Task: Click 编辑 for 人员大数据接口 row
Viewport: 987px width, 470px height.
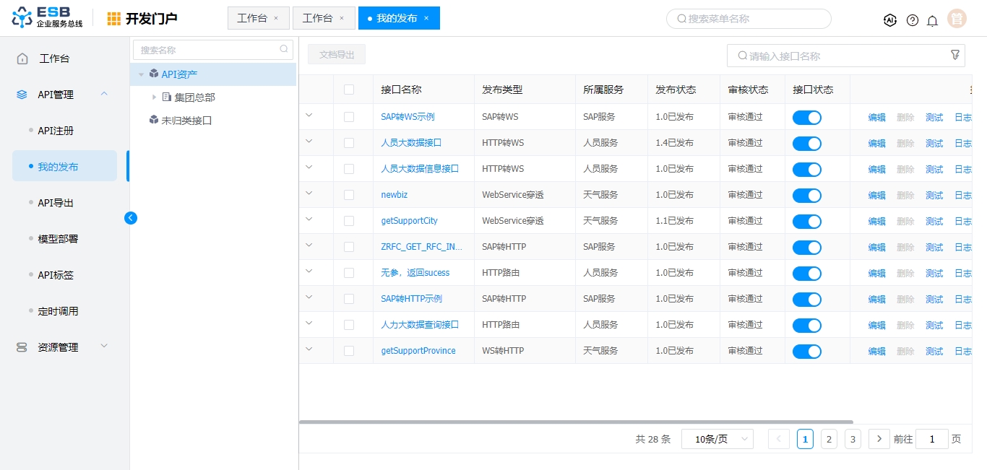Action: point(876,144)
